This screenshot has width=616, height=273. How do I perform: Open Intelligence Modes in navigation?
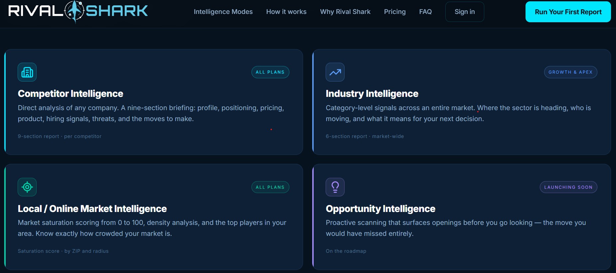coord(223,12)
